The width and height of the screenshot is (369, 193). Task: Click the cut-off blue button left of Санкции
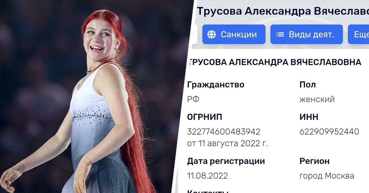click(194, 34)
